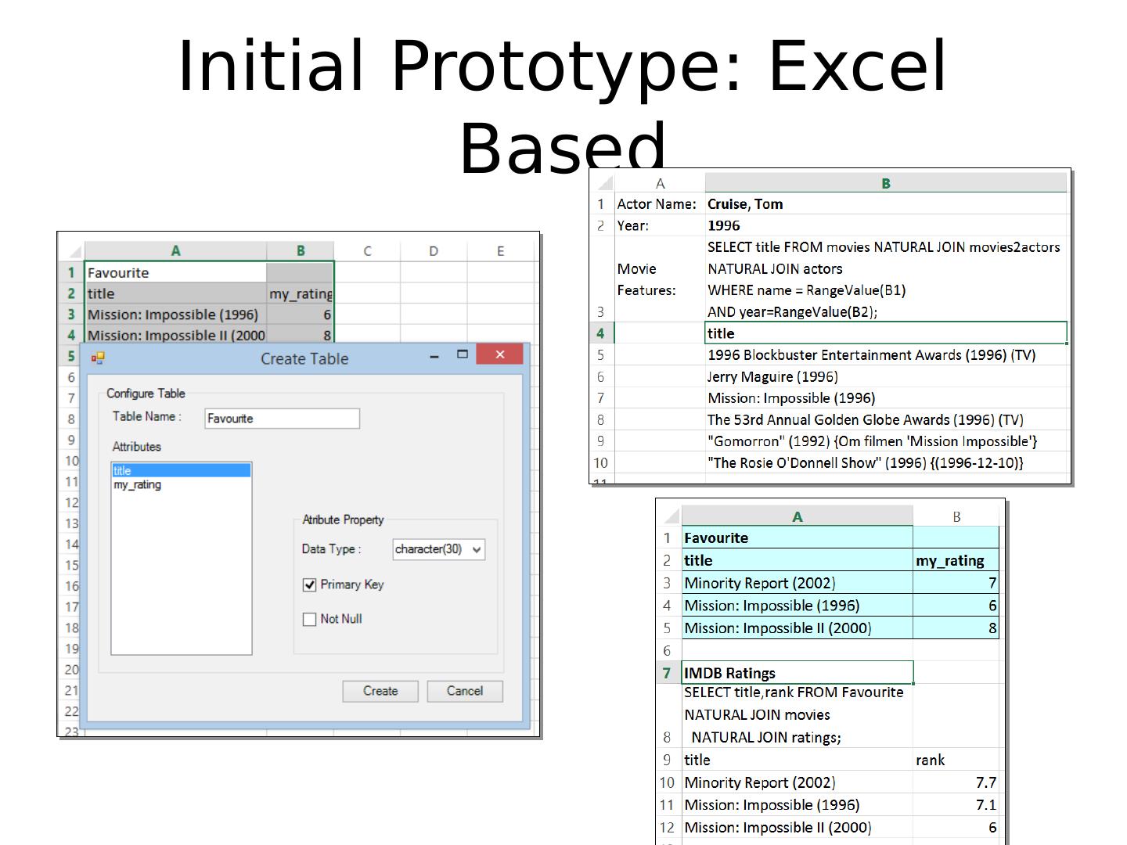
Task: Select column D header in left spreadsheet
Action: (434, 251)
